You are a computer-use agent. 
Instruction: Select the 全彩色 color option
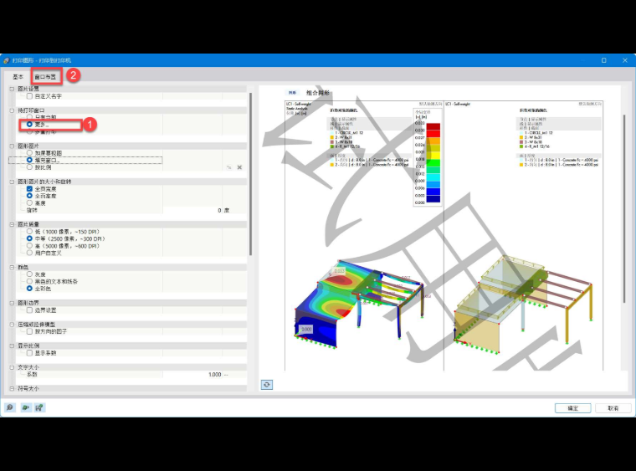pos(29,289)
